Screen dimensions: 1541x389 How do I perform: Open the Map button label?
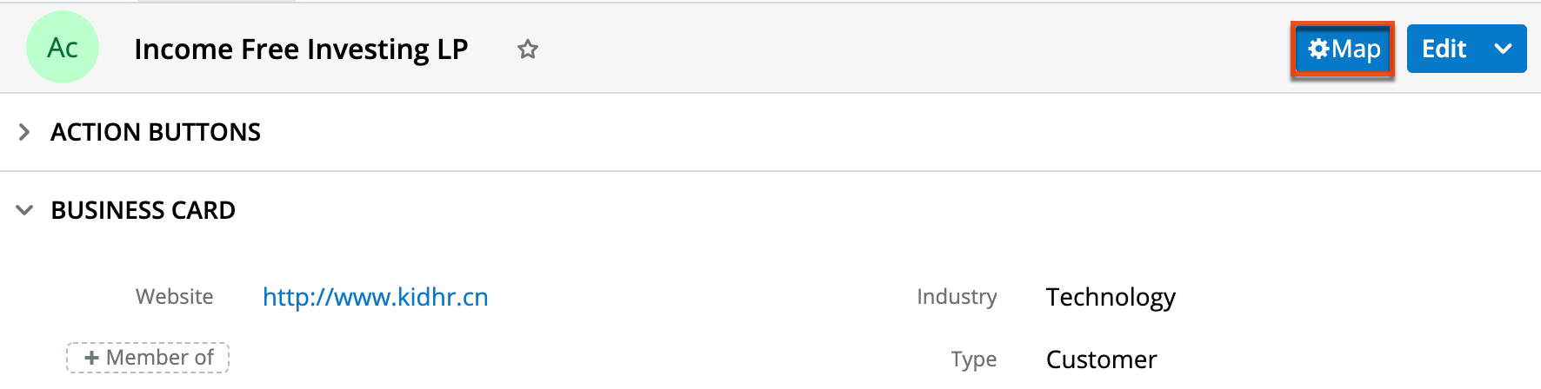(1356, 49)
